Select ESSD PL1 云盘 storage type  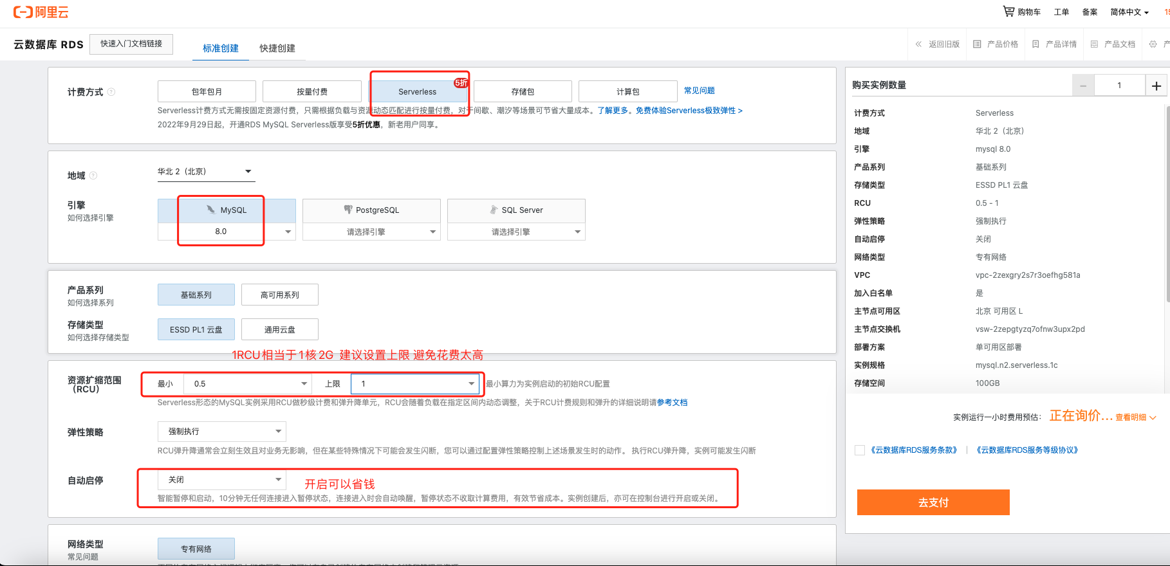(196, 329)
